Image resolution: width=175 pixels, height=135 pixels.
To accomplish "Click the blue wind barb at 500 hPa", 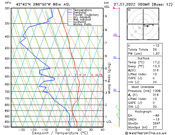I will click(117, 57).
